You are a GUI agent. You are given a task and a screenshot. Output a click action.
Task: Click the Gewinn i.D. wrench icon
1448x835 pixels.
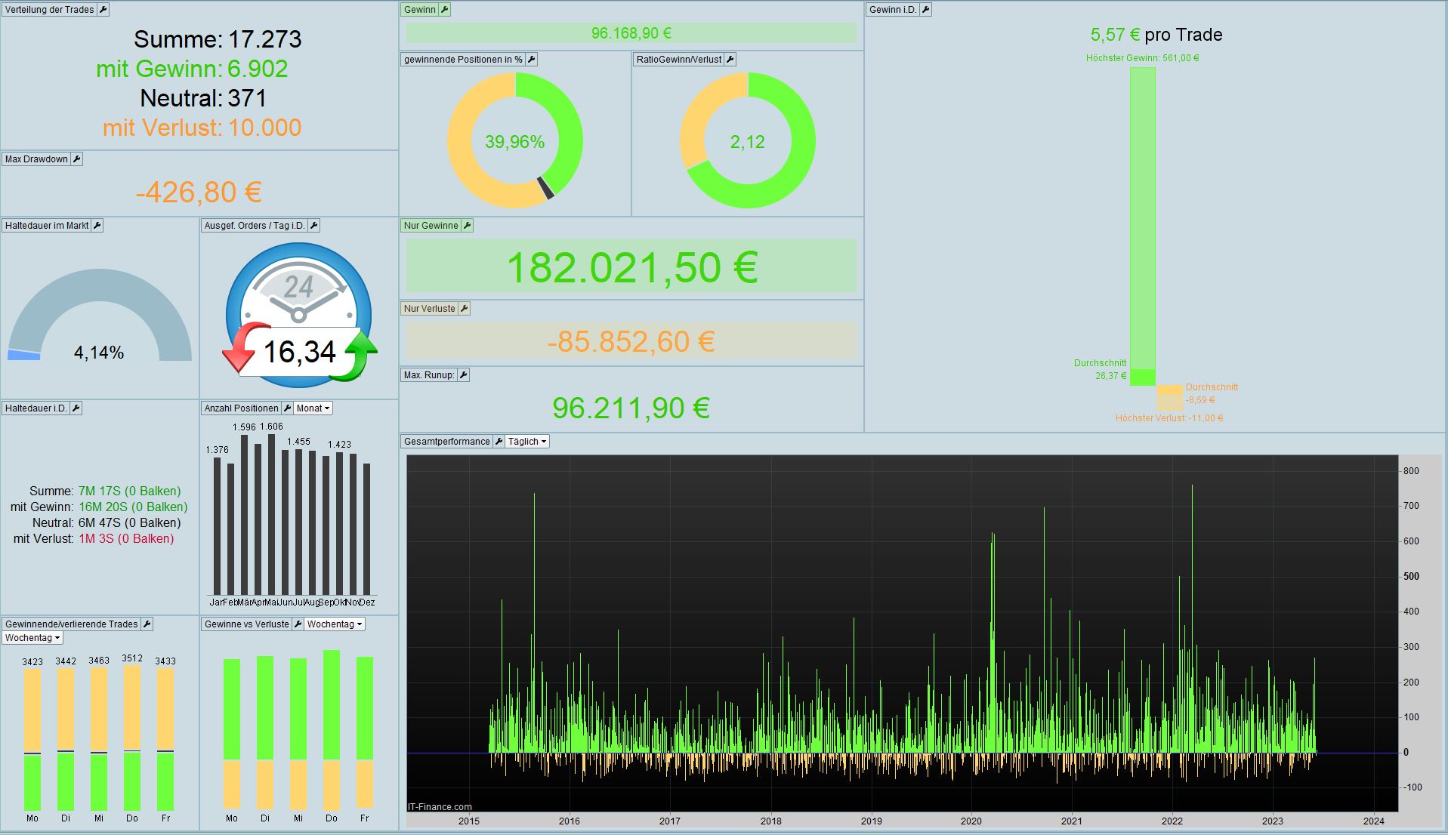coord(925,10)
